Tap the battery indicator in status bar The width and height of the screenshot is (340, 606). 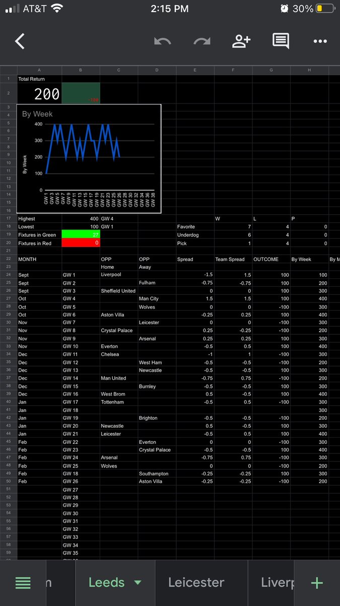tap(324, 9)
